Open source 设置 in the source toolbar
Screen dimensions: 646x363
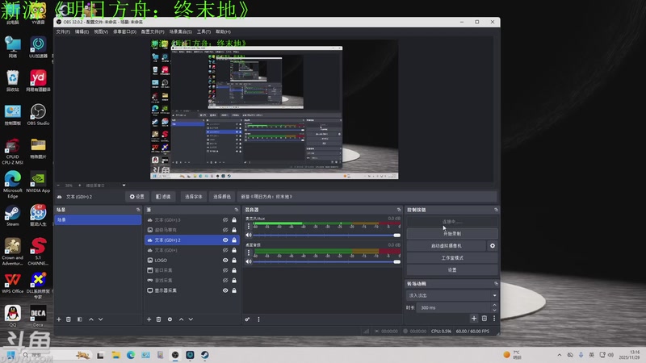[x=137, y=197]
